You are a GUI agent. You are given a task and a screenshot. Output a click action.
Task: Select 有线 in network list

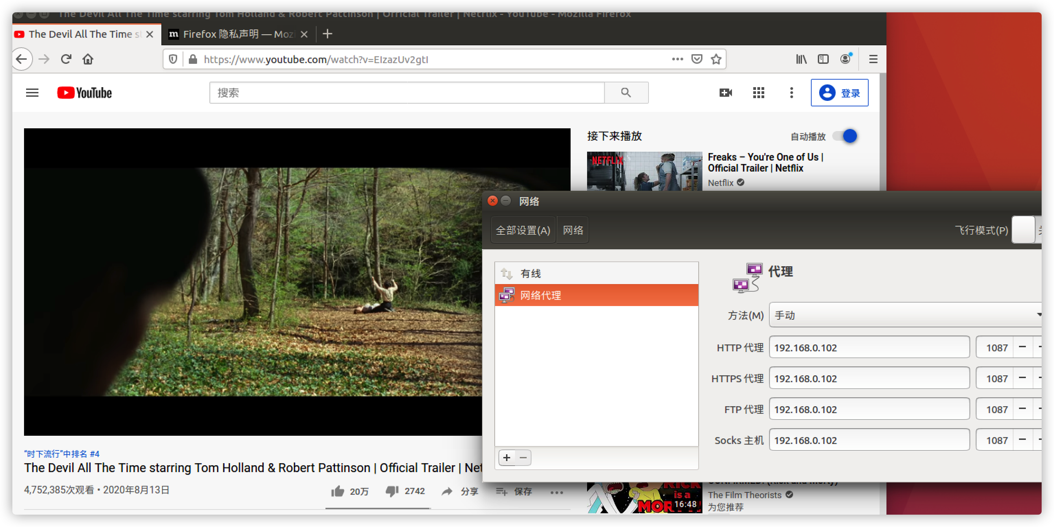click(x=597, y=273)
